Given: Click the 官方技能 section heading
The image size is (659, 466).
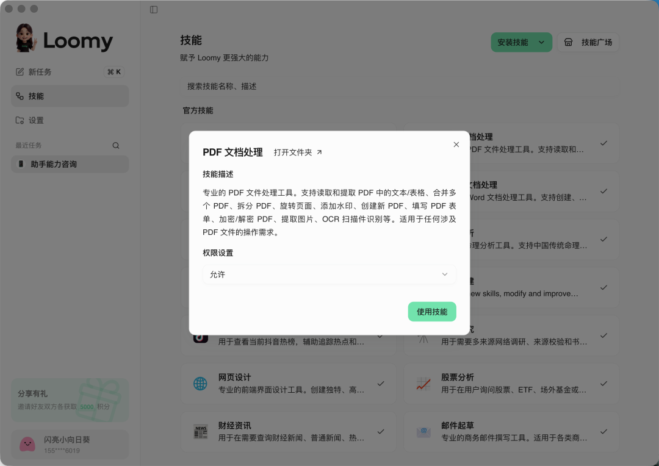Looking at the screenshot, I should tap(198, 110).
